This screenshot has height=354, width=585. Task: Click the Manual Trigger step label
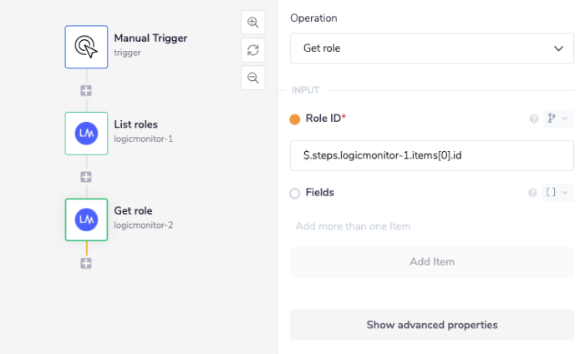click(x=150, y=38)
